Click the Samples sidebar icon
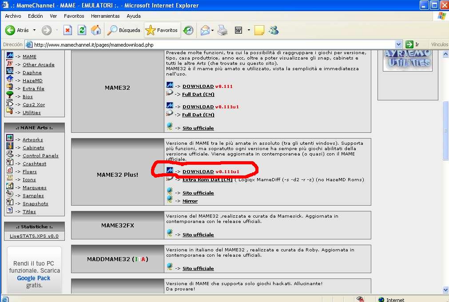 pos(10,194)
